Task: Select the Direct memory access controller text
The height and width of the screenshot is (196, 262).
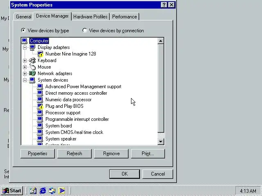Action: 76,93
